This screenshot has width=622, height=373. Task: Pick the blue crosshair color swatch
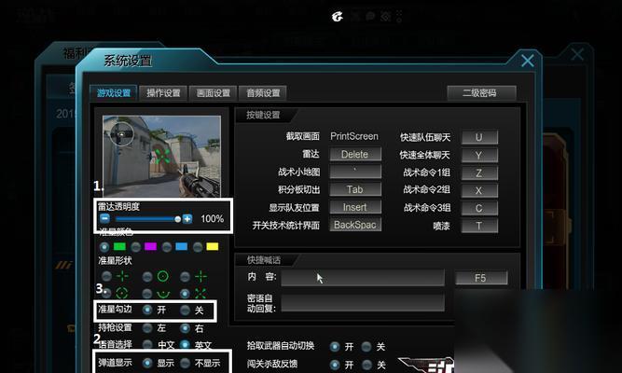tap(181, 247)
